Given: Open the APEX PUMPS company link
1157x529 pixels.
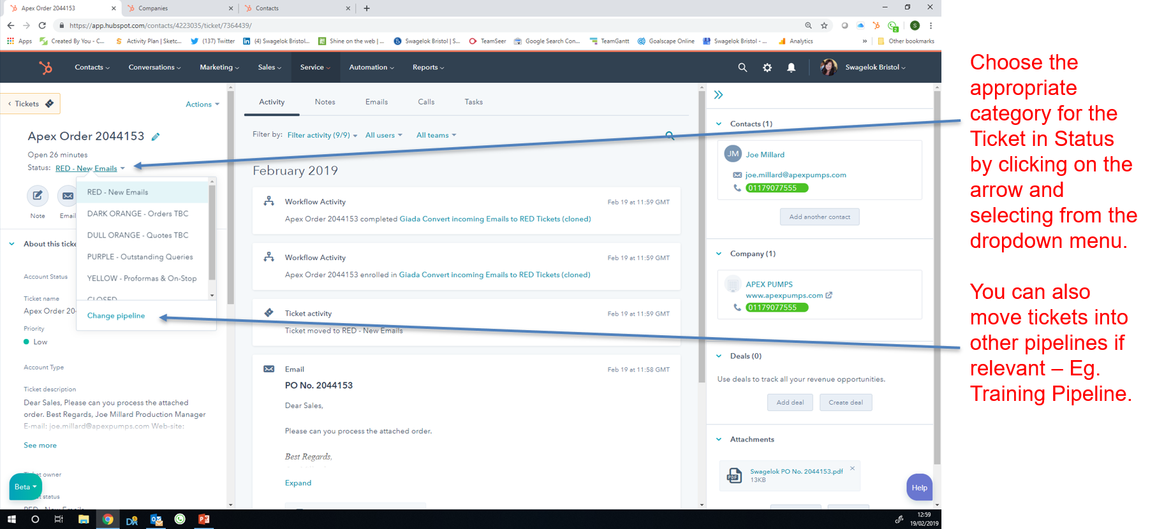Looking at the screenshot, I should pyautogui.click(x=769, y=284).
